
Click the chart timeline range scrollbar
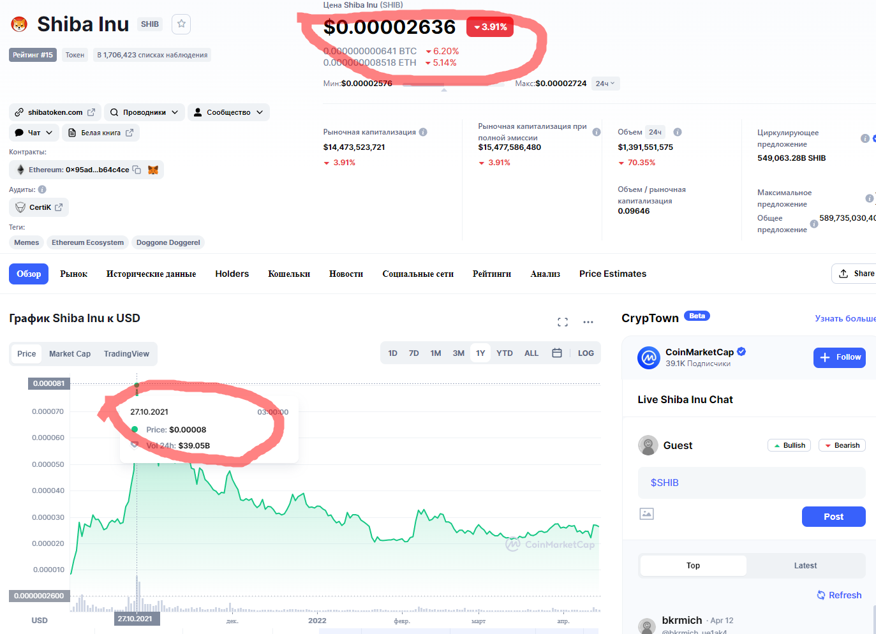tap(459, 631)
